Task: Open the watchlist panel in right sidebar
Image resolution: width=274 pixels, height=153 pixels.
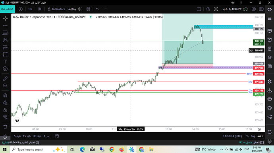Action: 270,18
